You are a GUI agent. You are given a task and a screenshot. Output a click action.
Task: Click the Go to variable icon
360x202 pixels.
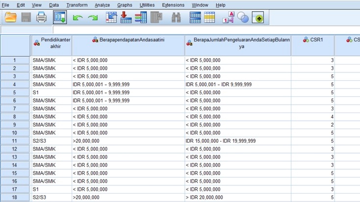[126, 18]
